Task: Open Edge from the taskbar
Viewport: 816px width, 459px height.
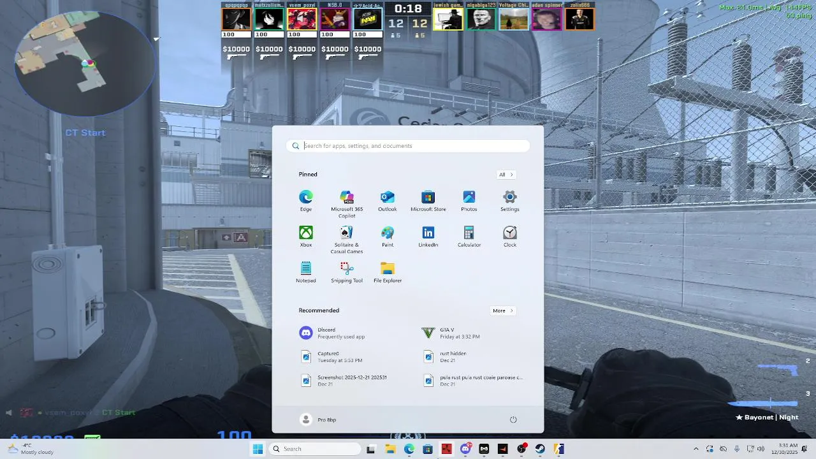Action: [409, 449]
